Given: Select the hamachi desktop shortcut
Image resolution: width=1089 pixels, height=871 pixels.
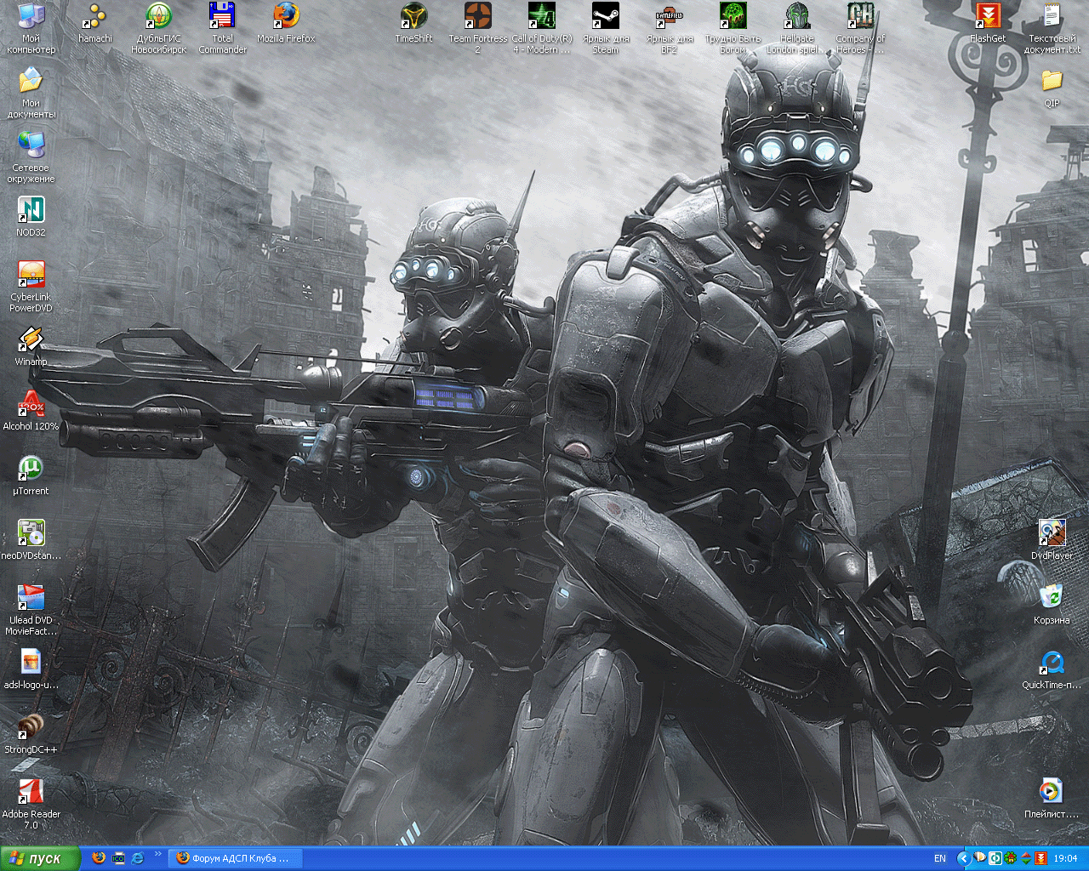Looking at the screenshot, I should tap(95, 17).
